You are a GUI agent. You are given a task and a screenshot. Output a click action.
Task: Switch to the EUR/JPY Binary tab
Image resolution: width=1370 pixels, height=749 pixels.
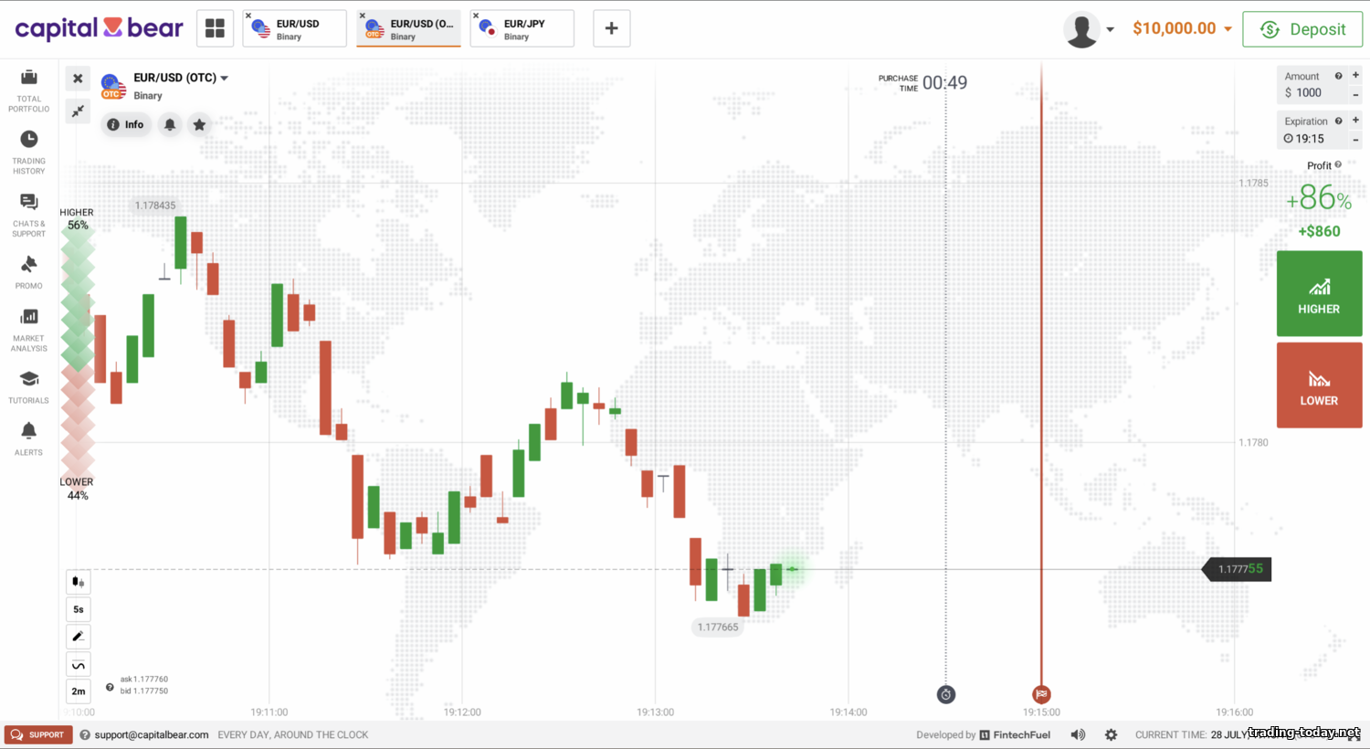coord(523,29)
